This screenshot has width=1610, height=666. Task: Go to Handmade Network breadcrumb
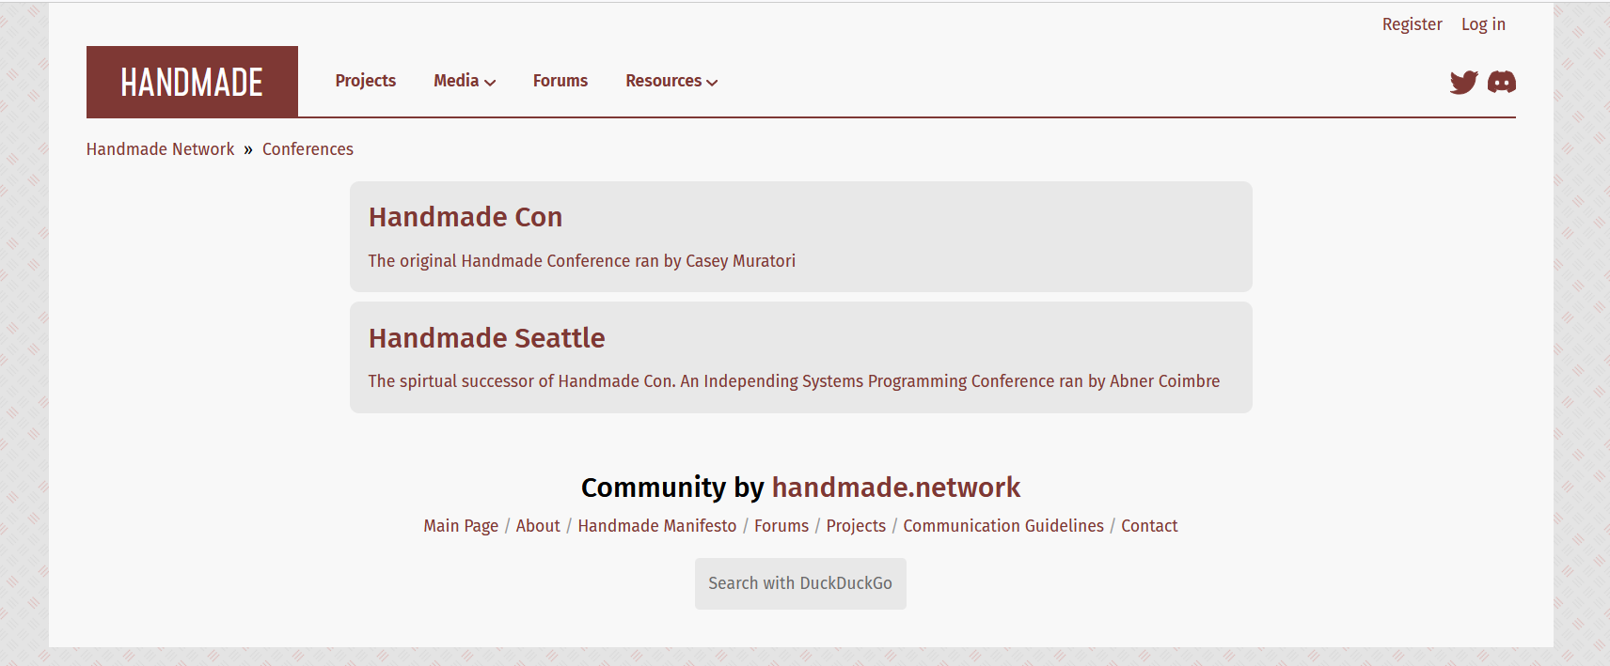tap(160, 149)
